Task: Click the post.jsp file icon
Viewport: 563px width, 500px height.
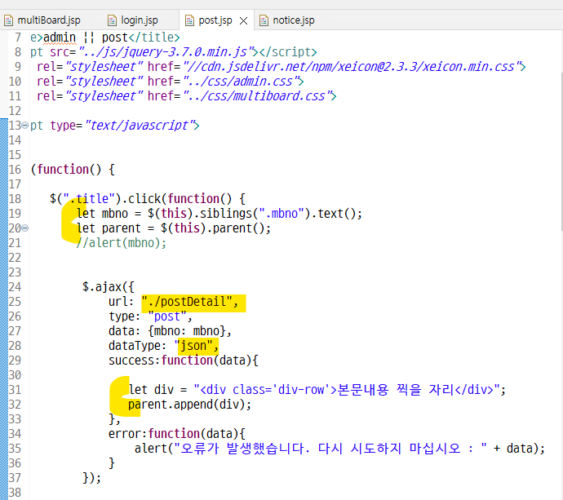Action: coord(189,21)
